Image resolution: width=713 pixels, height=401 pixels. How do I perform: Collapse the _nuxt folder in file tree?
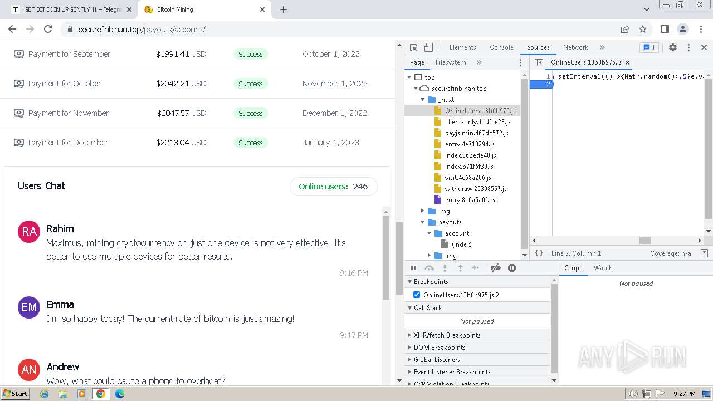[x=423, y=100]
